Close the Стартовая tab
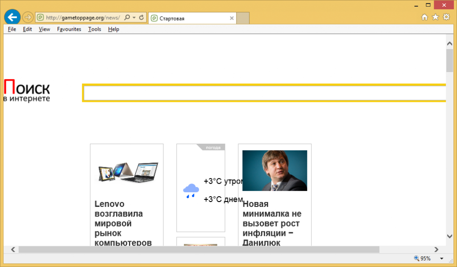The height and width of the screenshot is (267, 457). tap(232, 18)
